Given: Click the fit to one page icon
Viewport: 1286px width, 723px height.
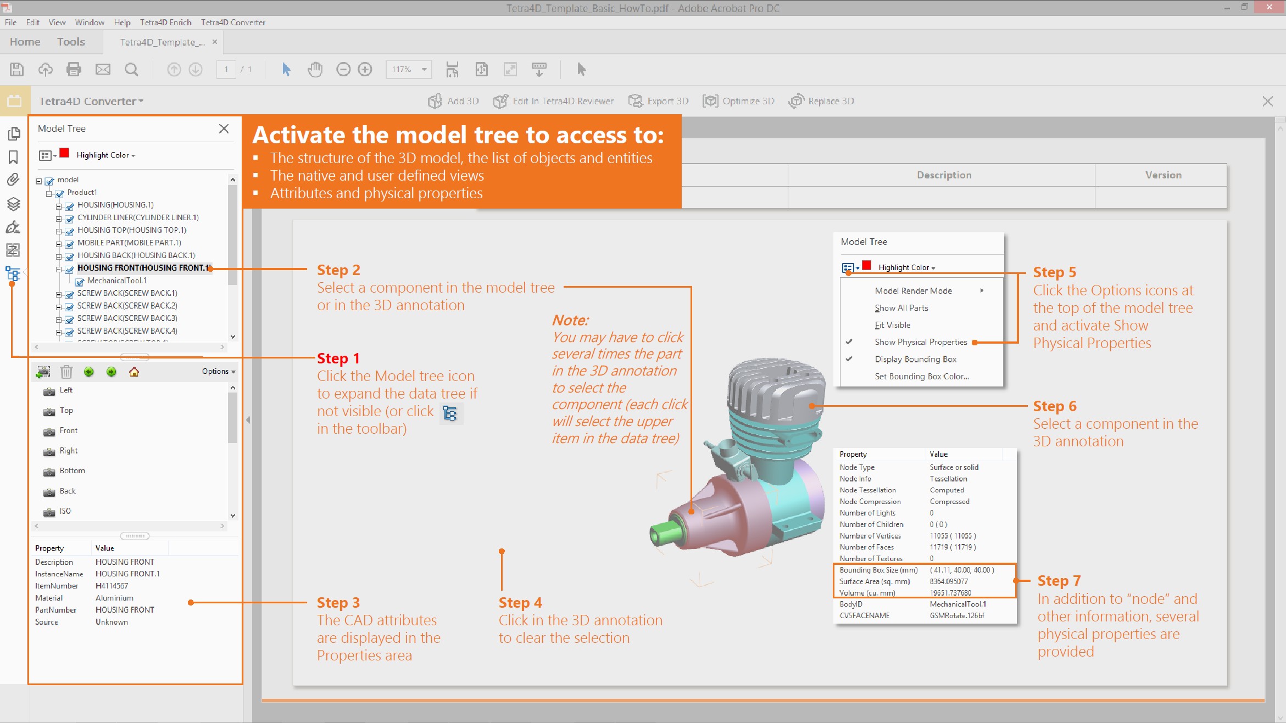Looking at the screenshot, I should pos(481,69).
